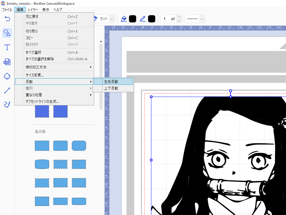Click the undo arrow icon in toolbar
Viewport: 286px width, 215px height.
point(7,19)
